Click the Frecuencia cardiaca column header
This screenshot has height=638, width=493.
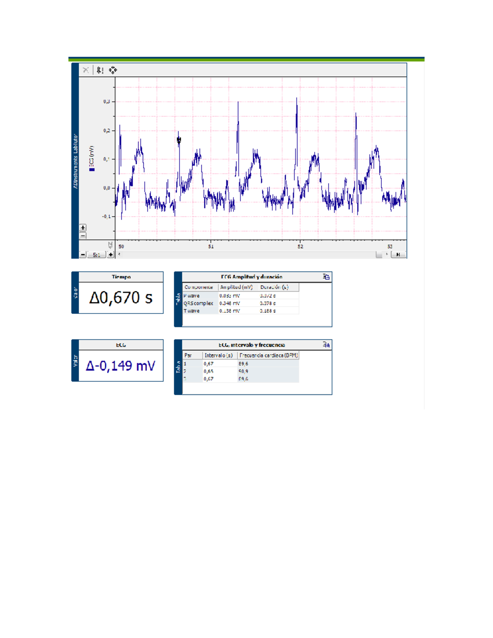(x=268, y=355)
